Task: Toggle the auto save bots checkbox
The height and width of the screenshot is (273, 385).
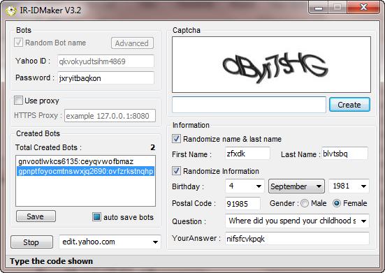Action: coord(96,217)
